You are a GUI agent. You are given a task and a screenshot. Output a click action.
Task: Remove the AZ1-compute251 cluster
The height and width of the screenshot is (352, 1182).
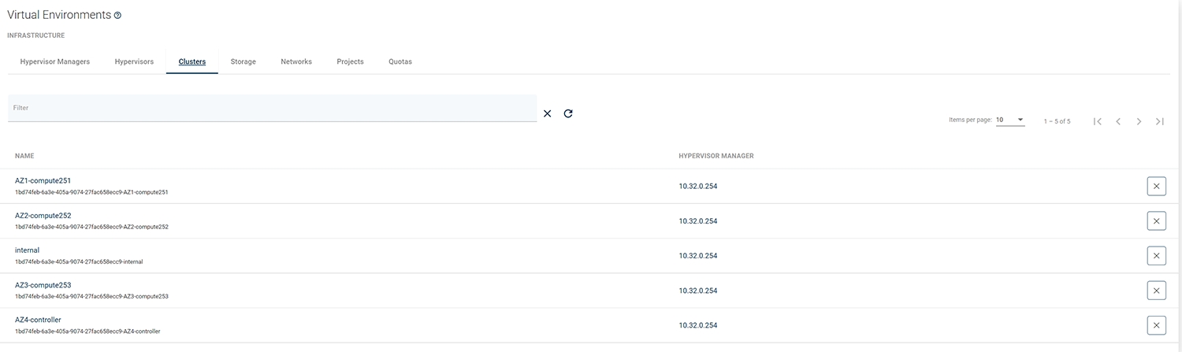click(1156, 187)
